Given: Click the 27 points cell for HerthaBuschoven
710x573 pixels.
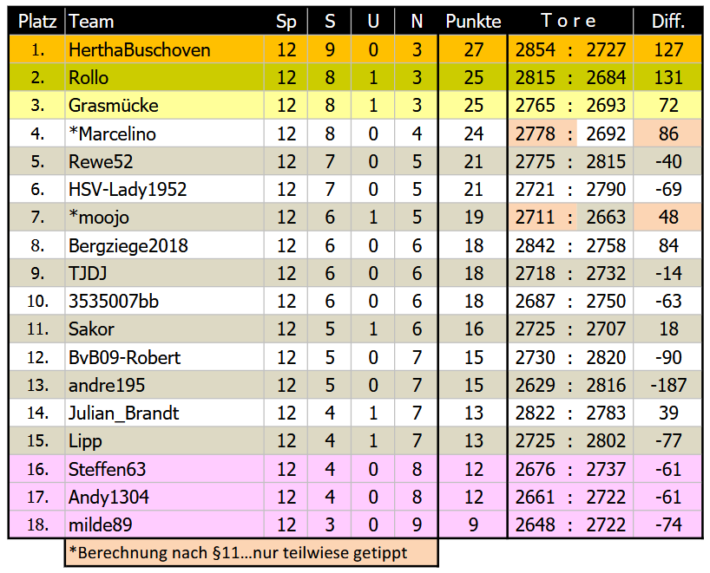Looking at the screenshot, I should 473,50.
